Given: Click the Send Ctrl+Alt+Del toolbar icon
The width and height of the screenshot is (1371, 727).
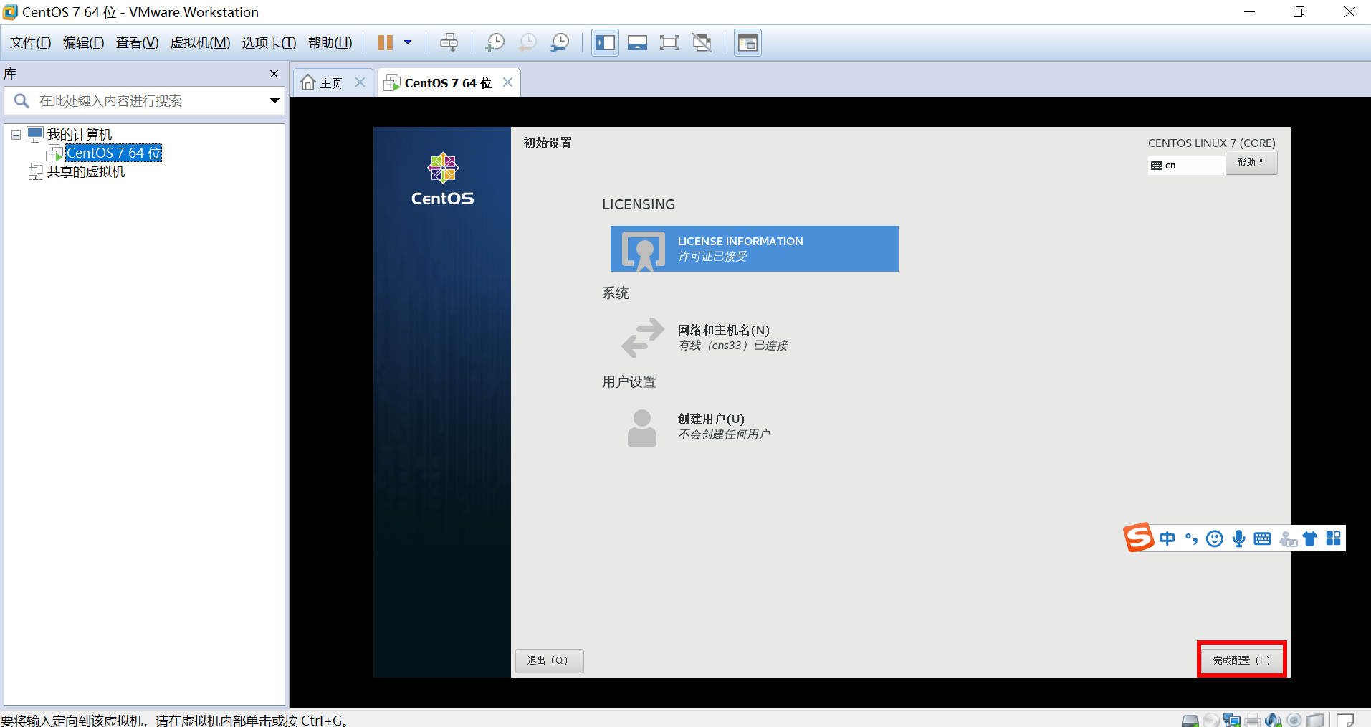Looking at the screenshot, I should [x=449, y=43].
